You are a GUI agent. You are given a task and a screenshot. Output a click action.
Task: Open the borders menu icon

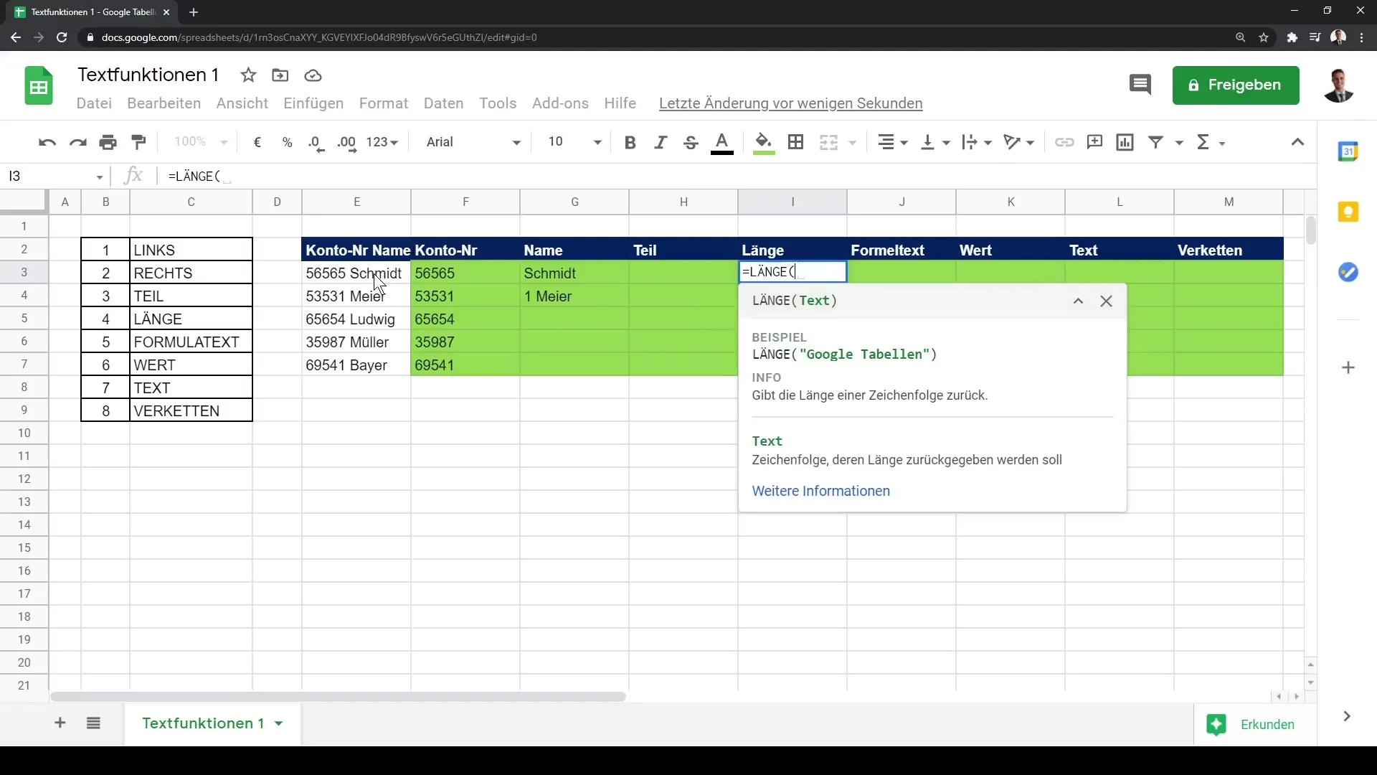coord(795,142)
